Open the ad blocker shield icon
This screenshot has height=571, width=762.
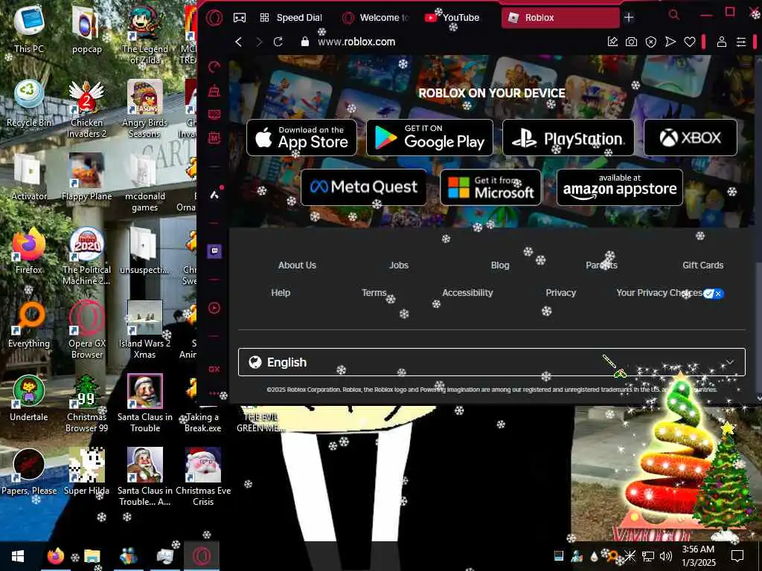point(650,42)
